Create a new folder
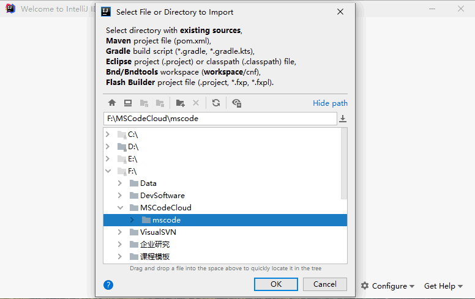Screen dimensions: 475x299 coord(180,103)
